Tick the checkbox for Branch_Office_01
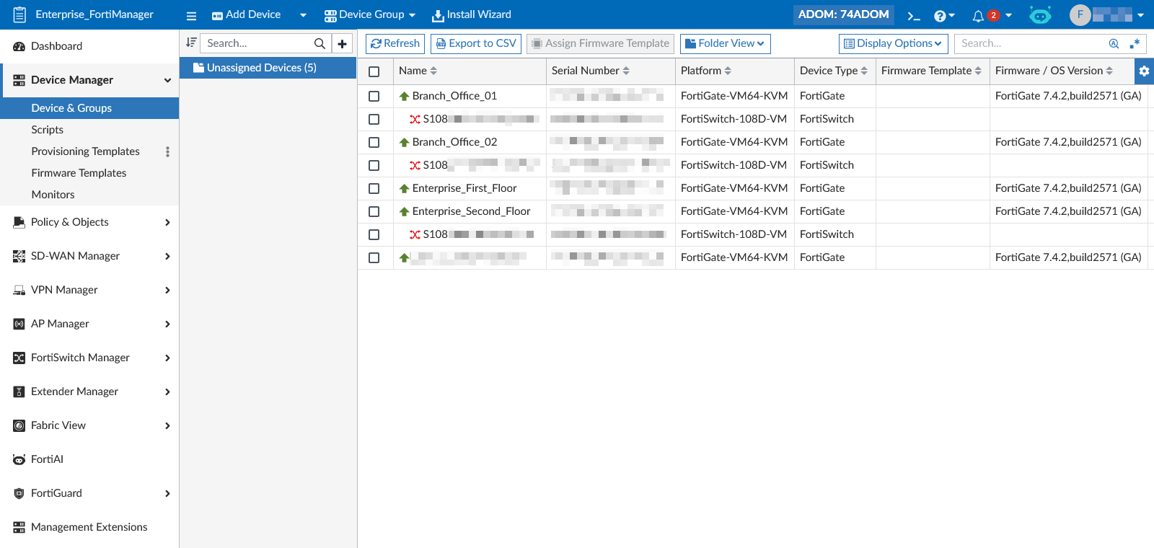 [x=374, y=96]
